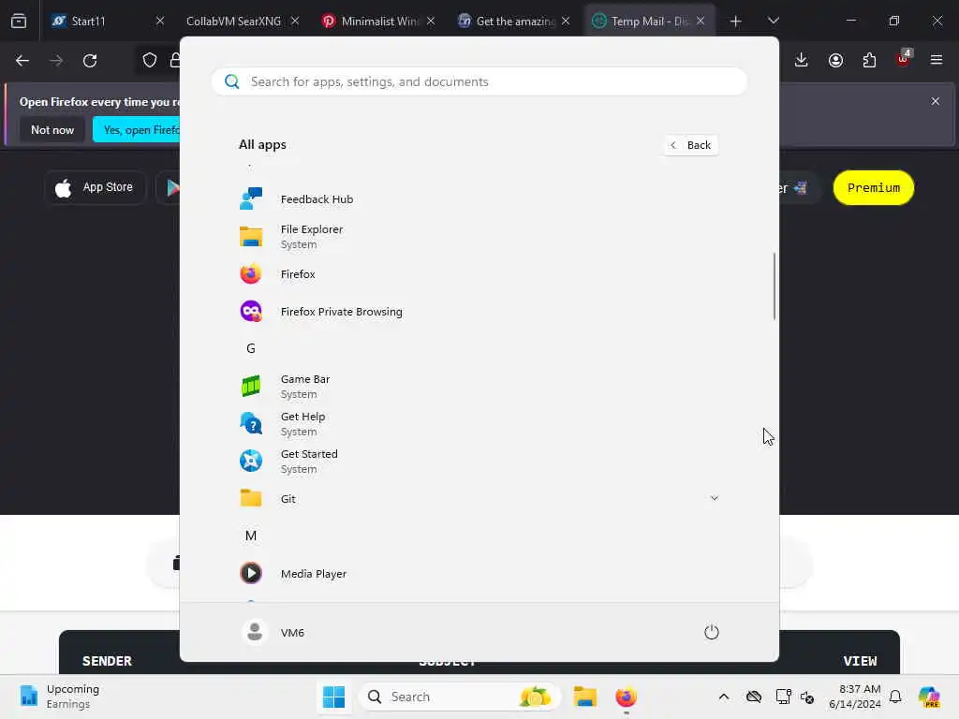959x719 pixels.
Task: Focus the Start menu search box
Action: 479,81
